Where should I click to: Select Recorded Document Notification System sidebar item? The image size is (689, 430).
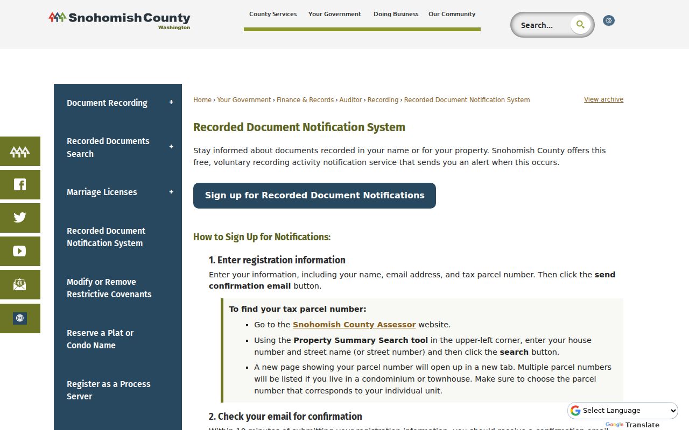pyautogui.click(x=106, y=237)
